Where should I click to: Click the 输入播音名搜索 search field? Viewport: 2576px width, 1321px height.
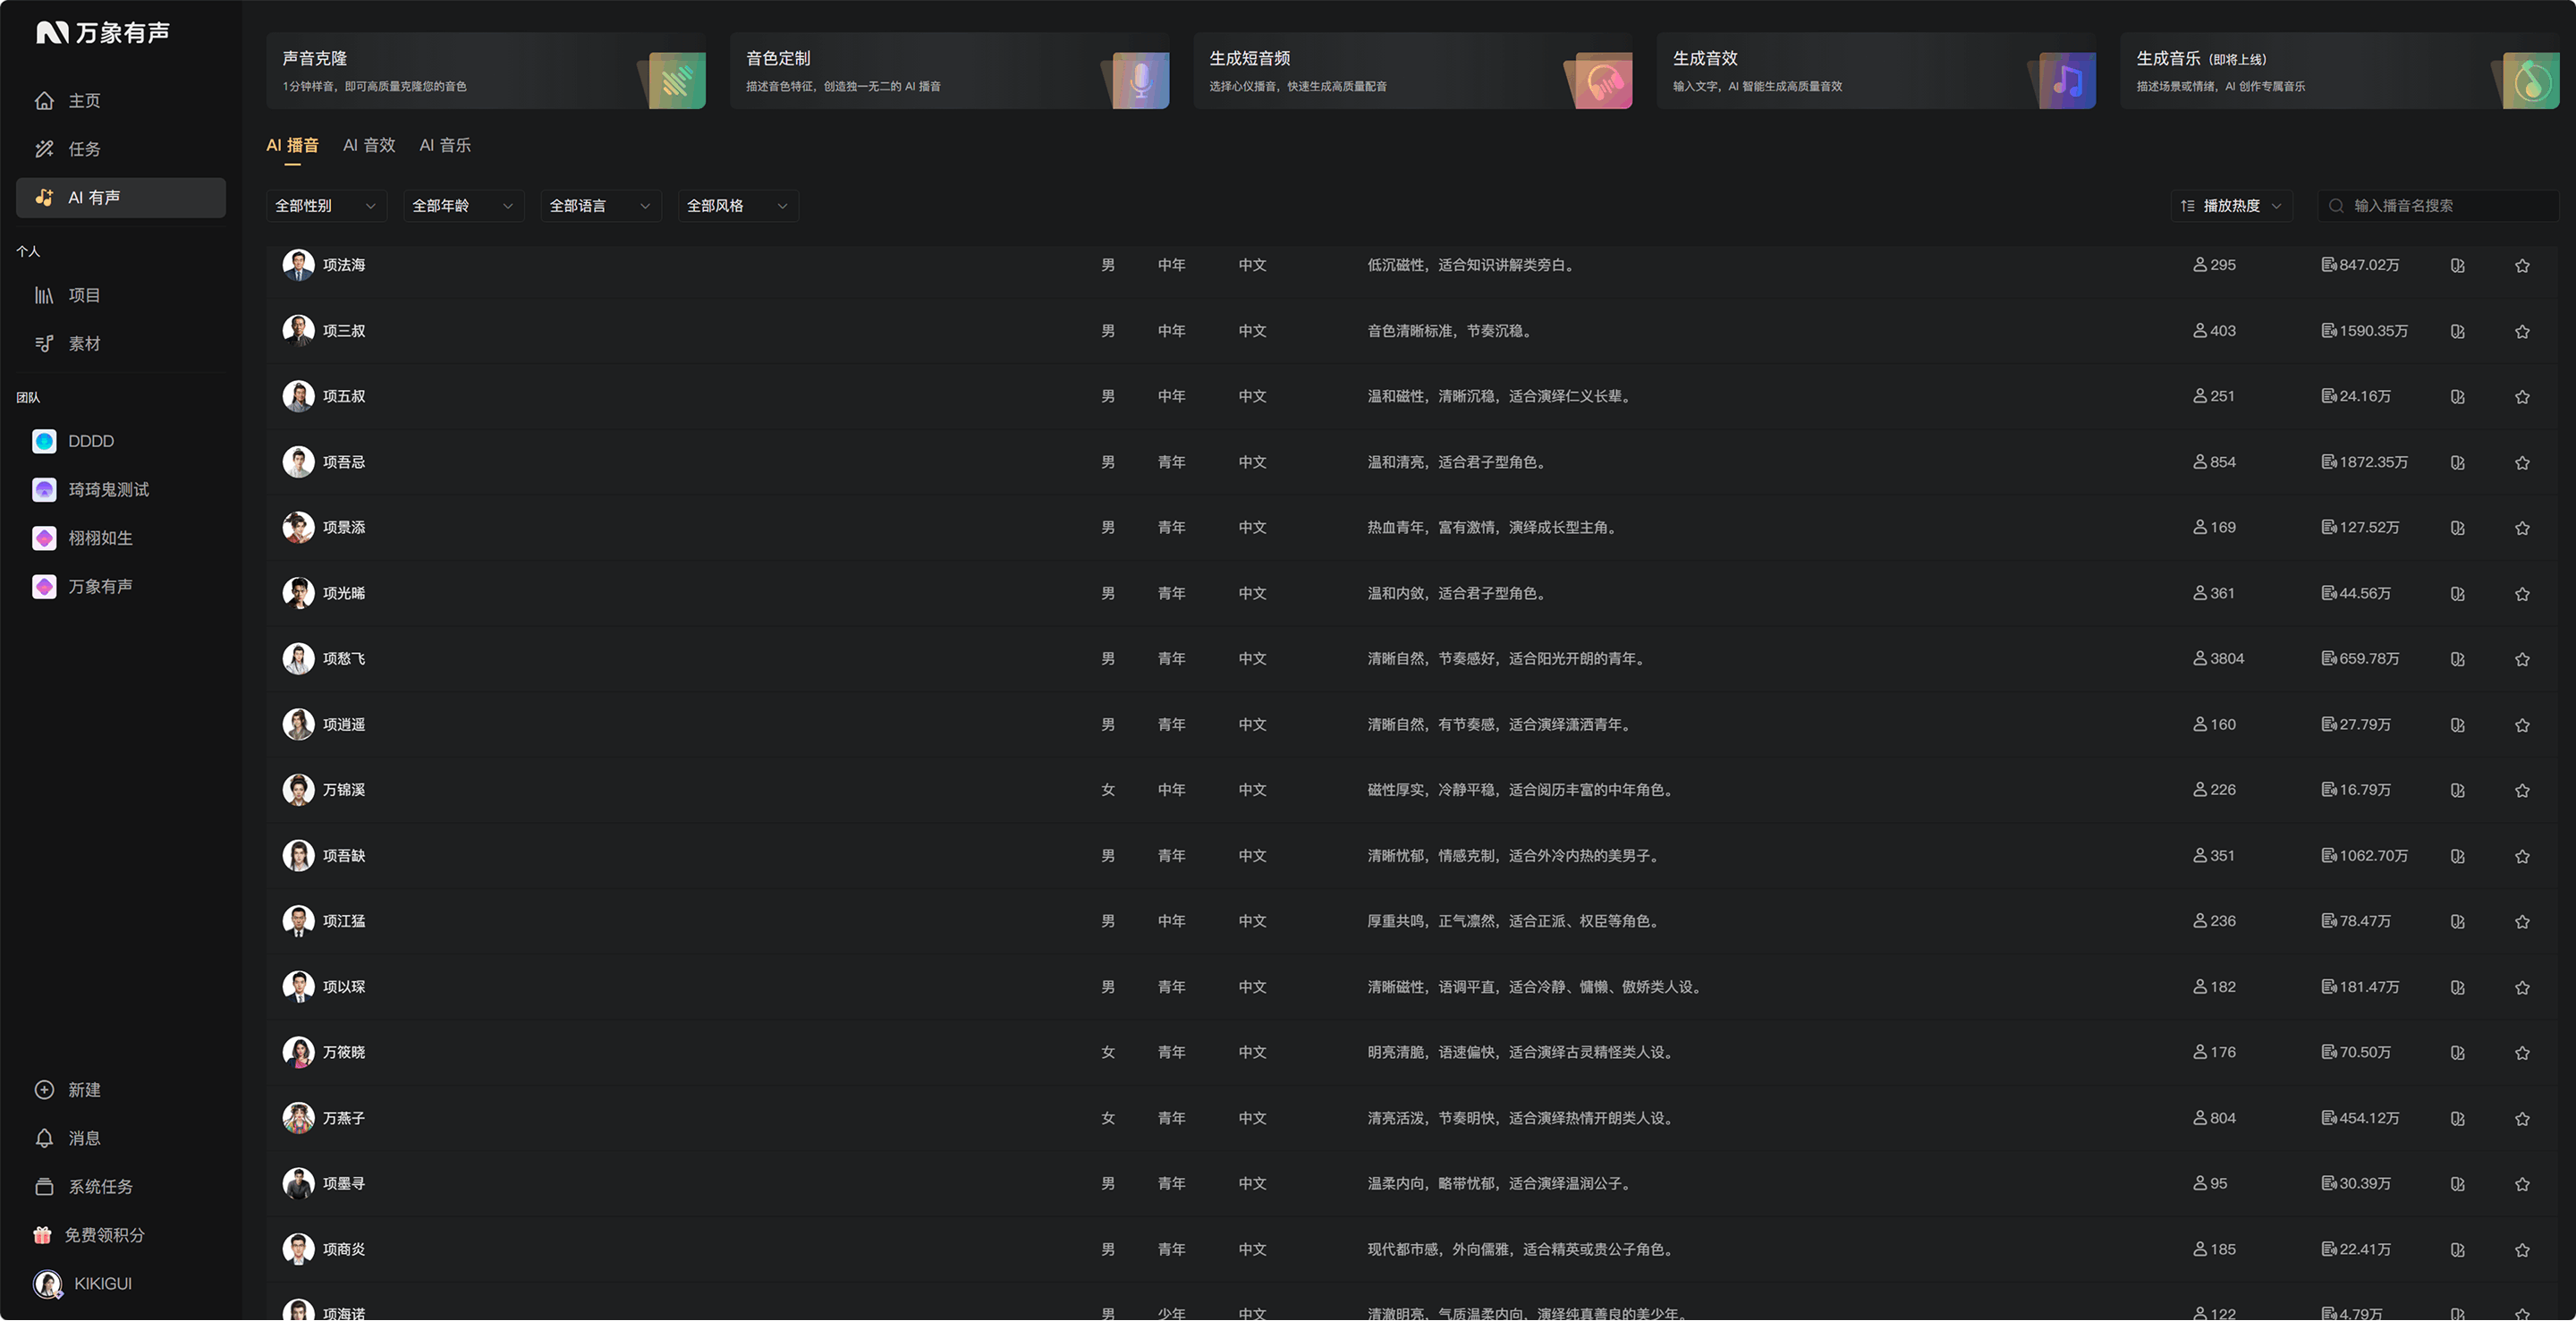[x=2438, y=206]
